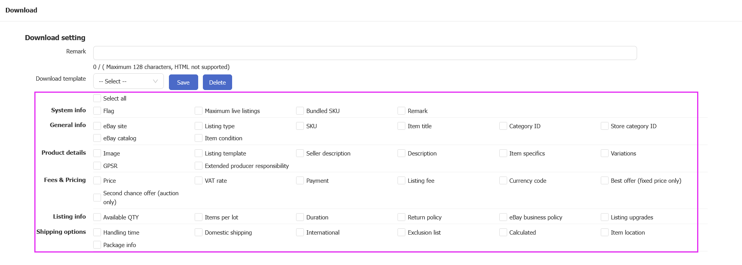This screenshot has width=742, height=265.
Task: Check the Listing type box
Action: tap(199, 126)
